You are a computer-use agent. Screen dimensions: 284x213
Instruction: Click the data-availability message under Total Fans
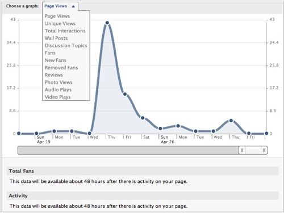[x=98, y=181]
